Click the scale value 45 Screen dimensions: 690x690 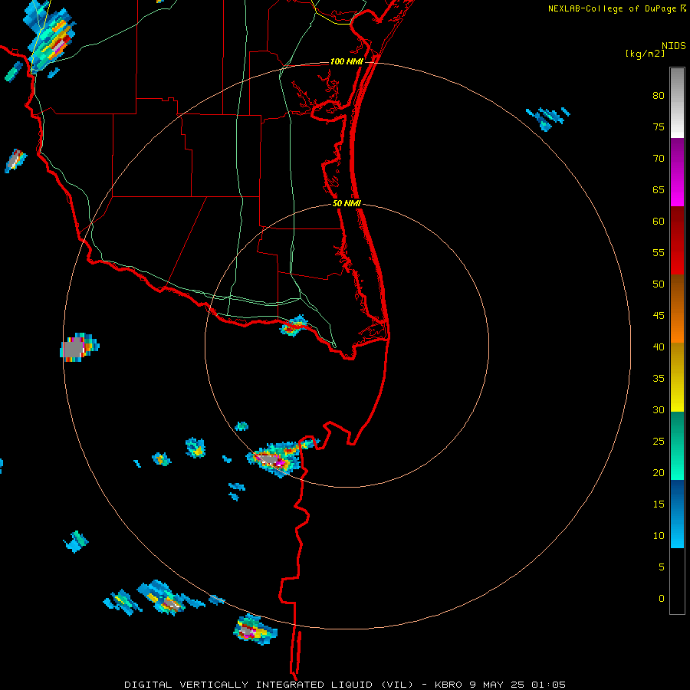pos(659,316)
